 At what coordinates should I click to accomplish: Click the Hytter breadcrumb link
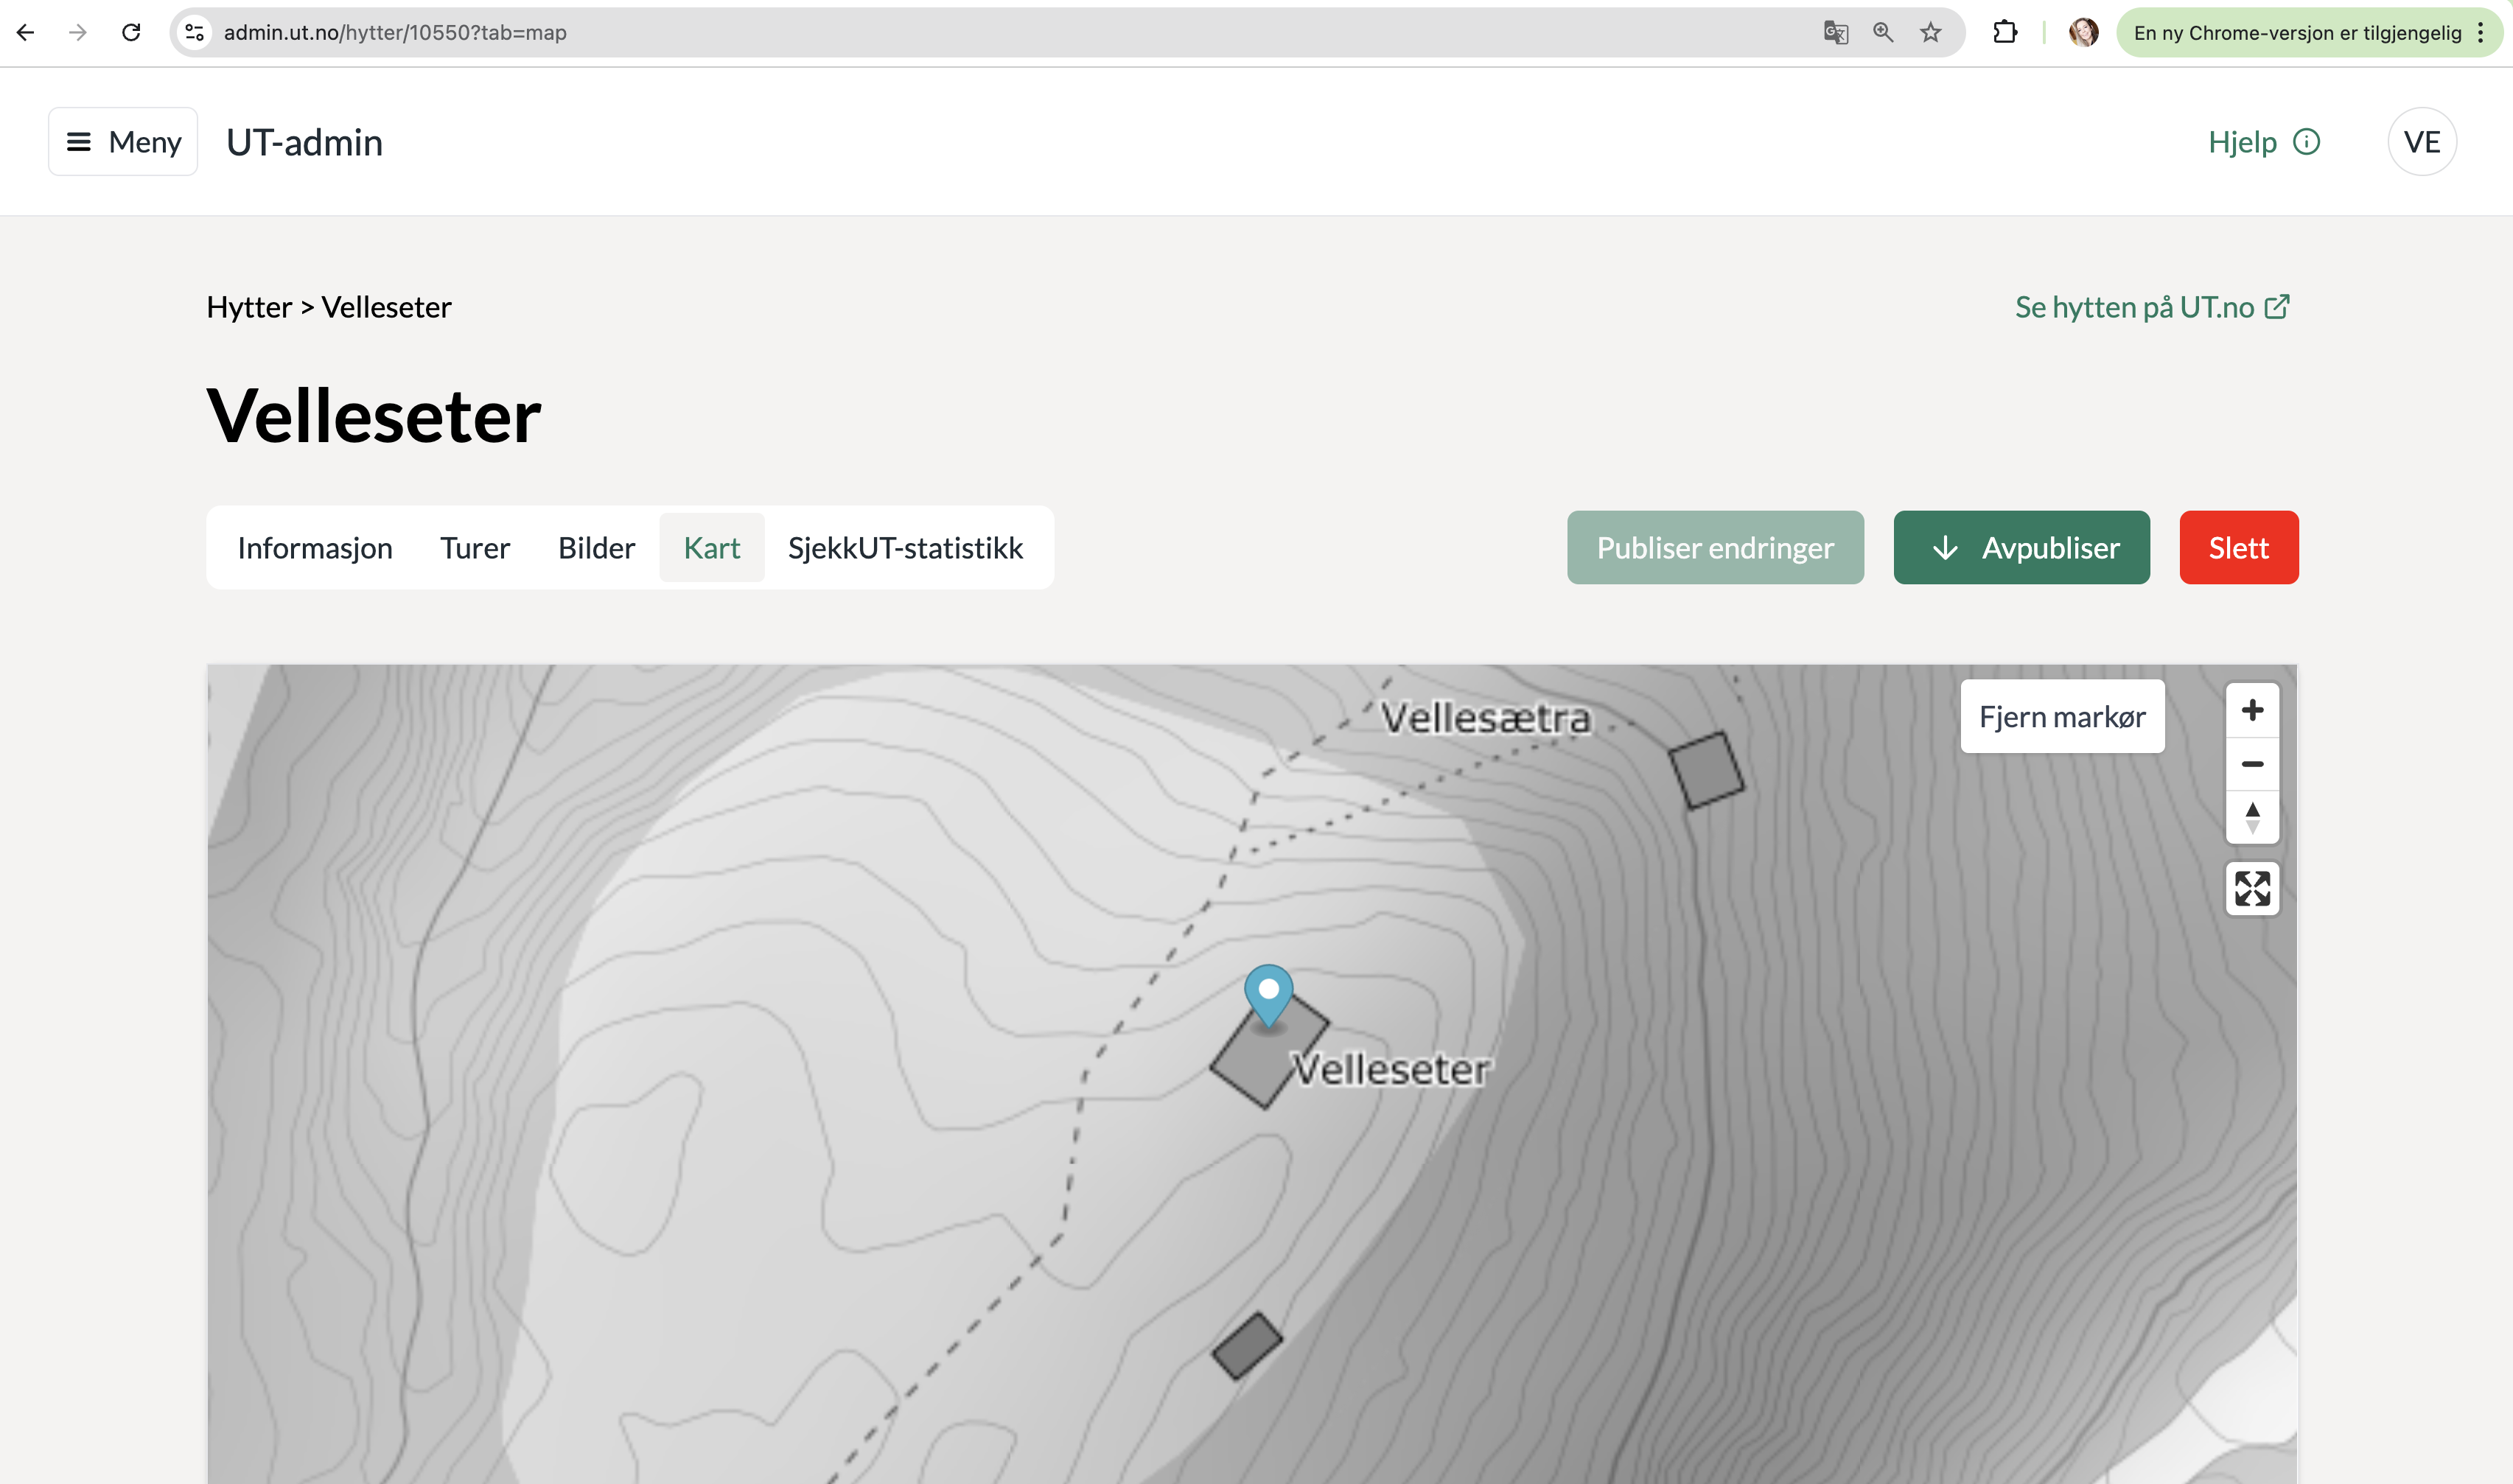[249, 307]
